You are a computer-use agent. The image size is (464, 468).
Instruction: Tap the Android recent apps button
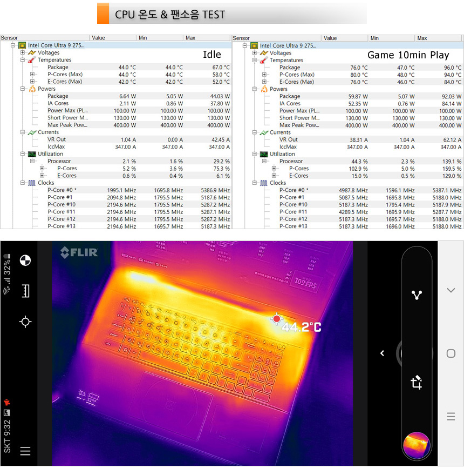(451, 417)
